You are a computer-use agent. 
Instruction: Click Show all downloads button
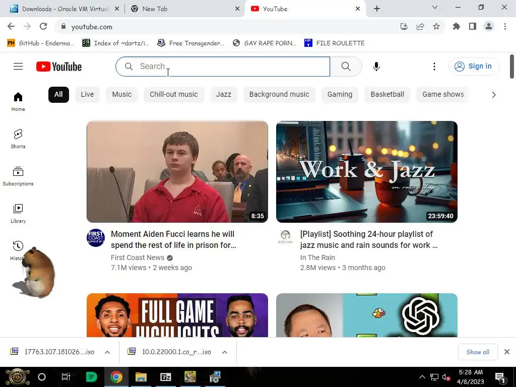pyautogui.click(x=478, y=352)
